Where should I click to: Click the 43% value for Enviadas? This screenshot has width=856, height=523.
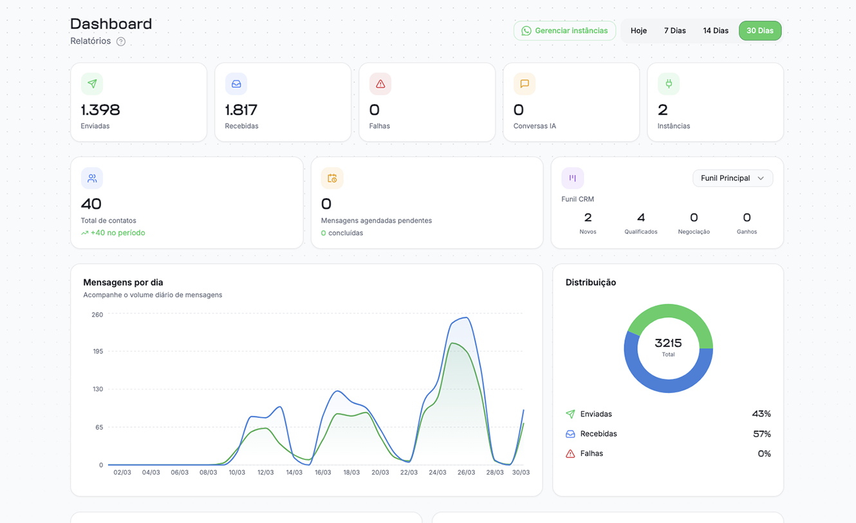pos(761,414)
